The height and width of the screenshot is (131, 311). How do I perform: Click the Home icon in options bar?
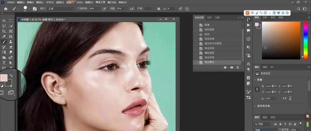point(6,9)
